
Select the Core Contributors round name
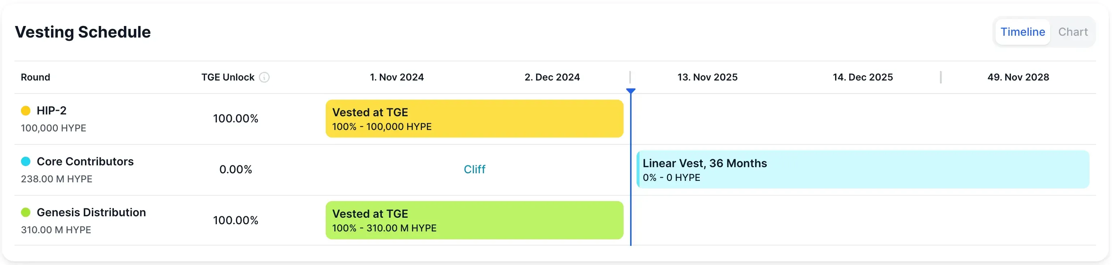pyautogui.click(x=85, y=161)
